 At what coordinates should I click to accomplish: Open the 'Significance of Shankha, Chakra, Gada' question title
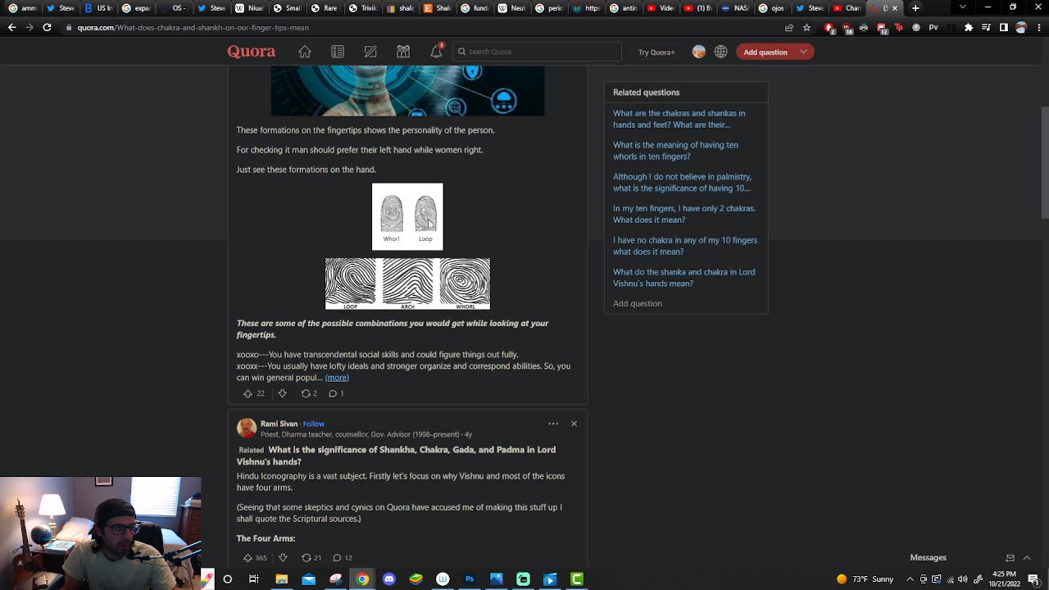397,456
